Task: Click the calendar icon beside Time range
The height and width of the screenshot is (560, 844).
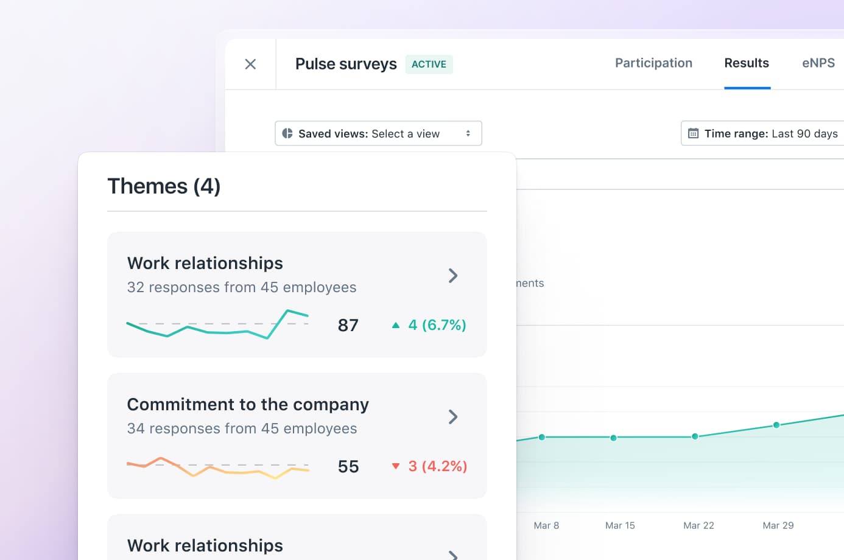Action: (x=693, y=133)
